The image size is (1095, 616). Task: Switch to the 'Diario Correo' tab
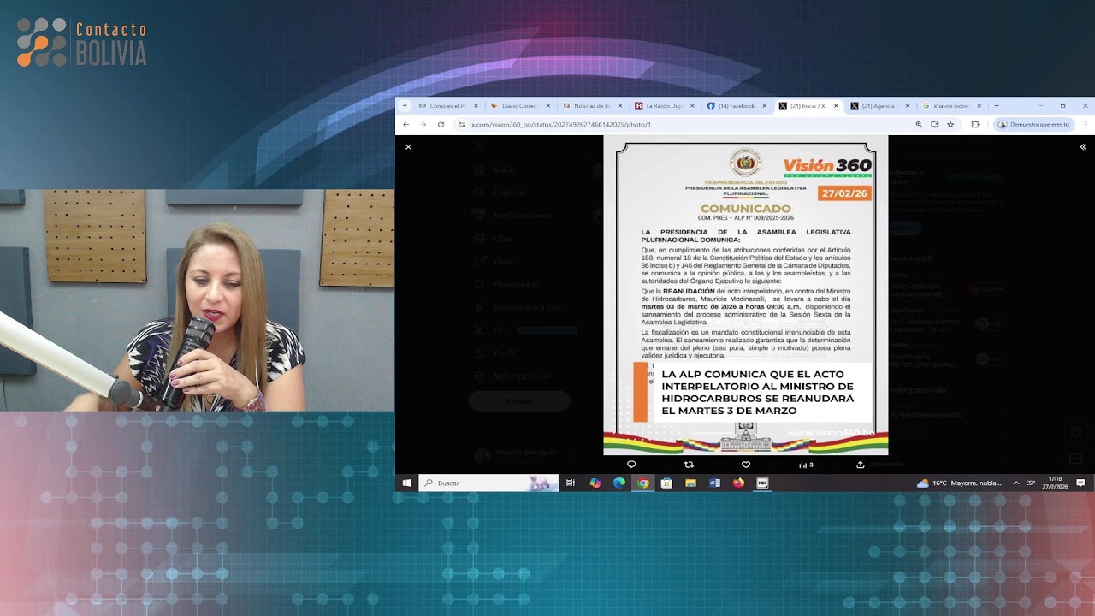coord(519,106)
